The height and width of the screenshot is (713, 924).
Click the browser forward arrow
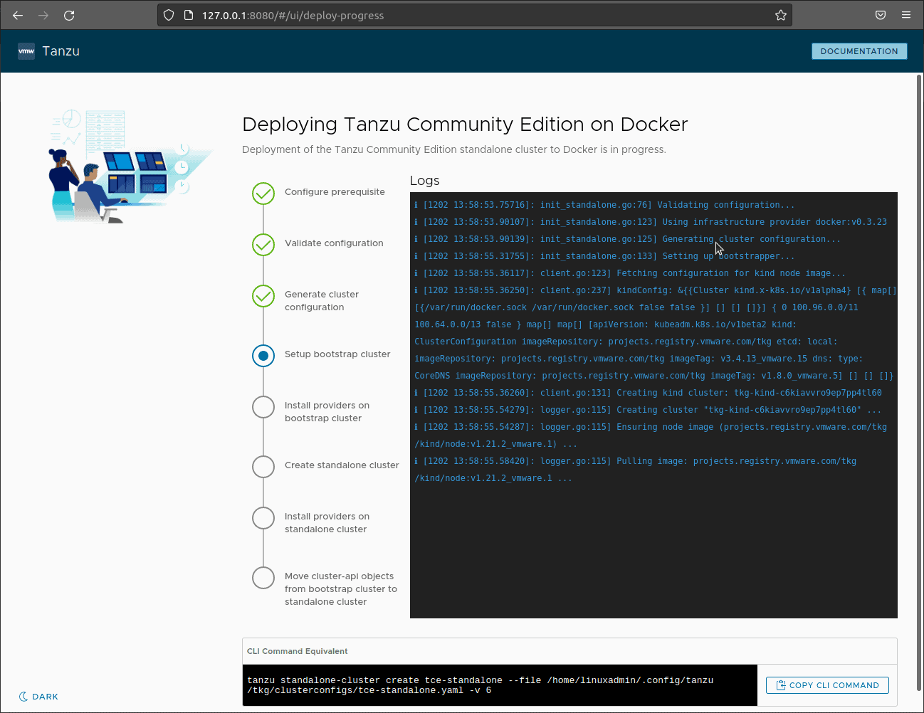point(43,15)
